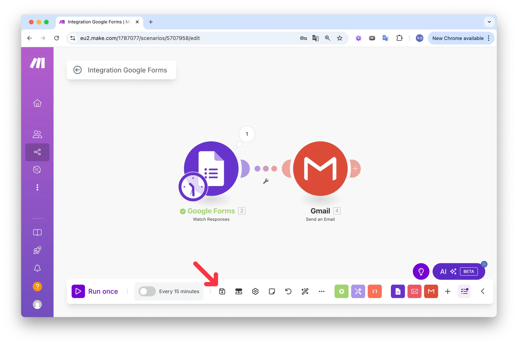Viewport: 518px width, 345px height.
Task: Open the Every 15 minutes schedule
Action: click(179, 291)
